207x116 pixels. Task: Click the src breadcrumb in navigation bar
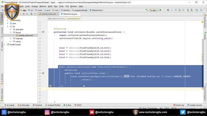(x=31, y=10)
